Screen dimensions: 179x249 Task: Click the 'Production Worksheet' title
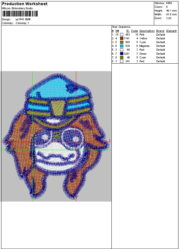pos(25,4)
